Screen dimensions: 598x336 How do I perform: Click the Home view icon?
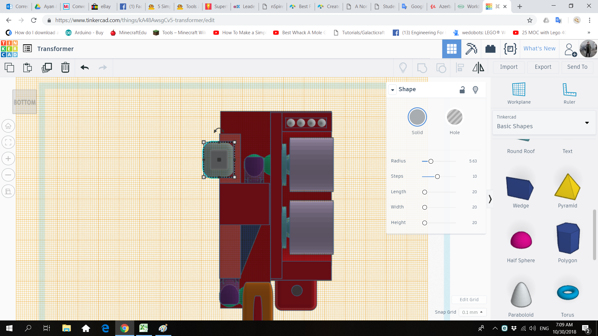click(8, 126)
